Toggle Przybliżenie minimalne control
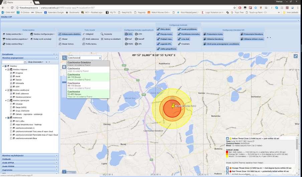The height and width of the screenshot is (177, 302). point(189,34)
